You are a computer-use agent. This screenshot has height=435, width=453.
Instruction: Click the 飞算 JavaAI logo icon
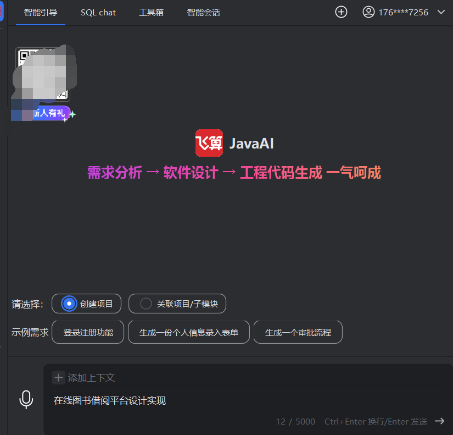coord(209,143)
